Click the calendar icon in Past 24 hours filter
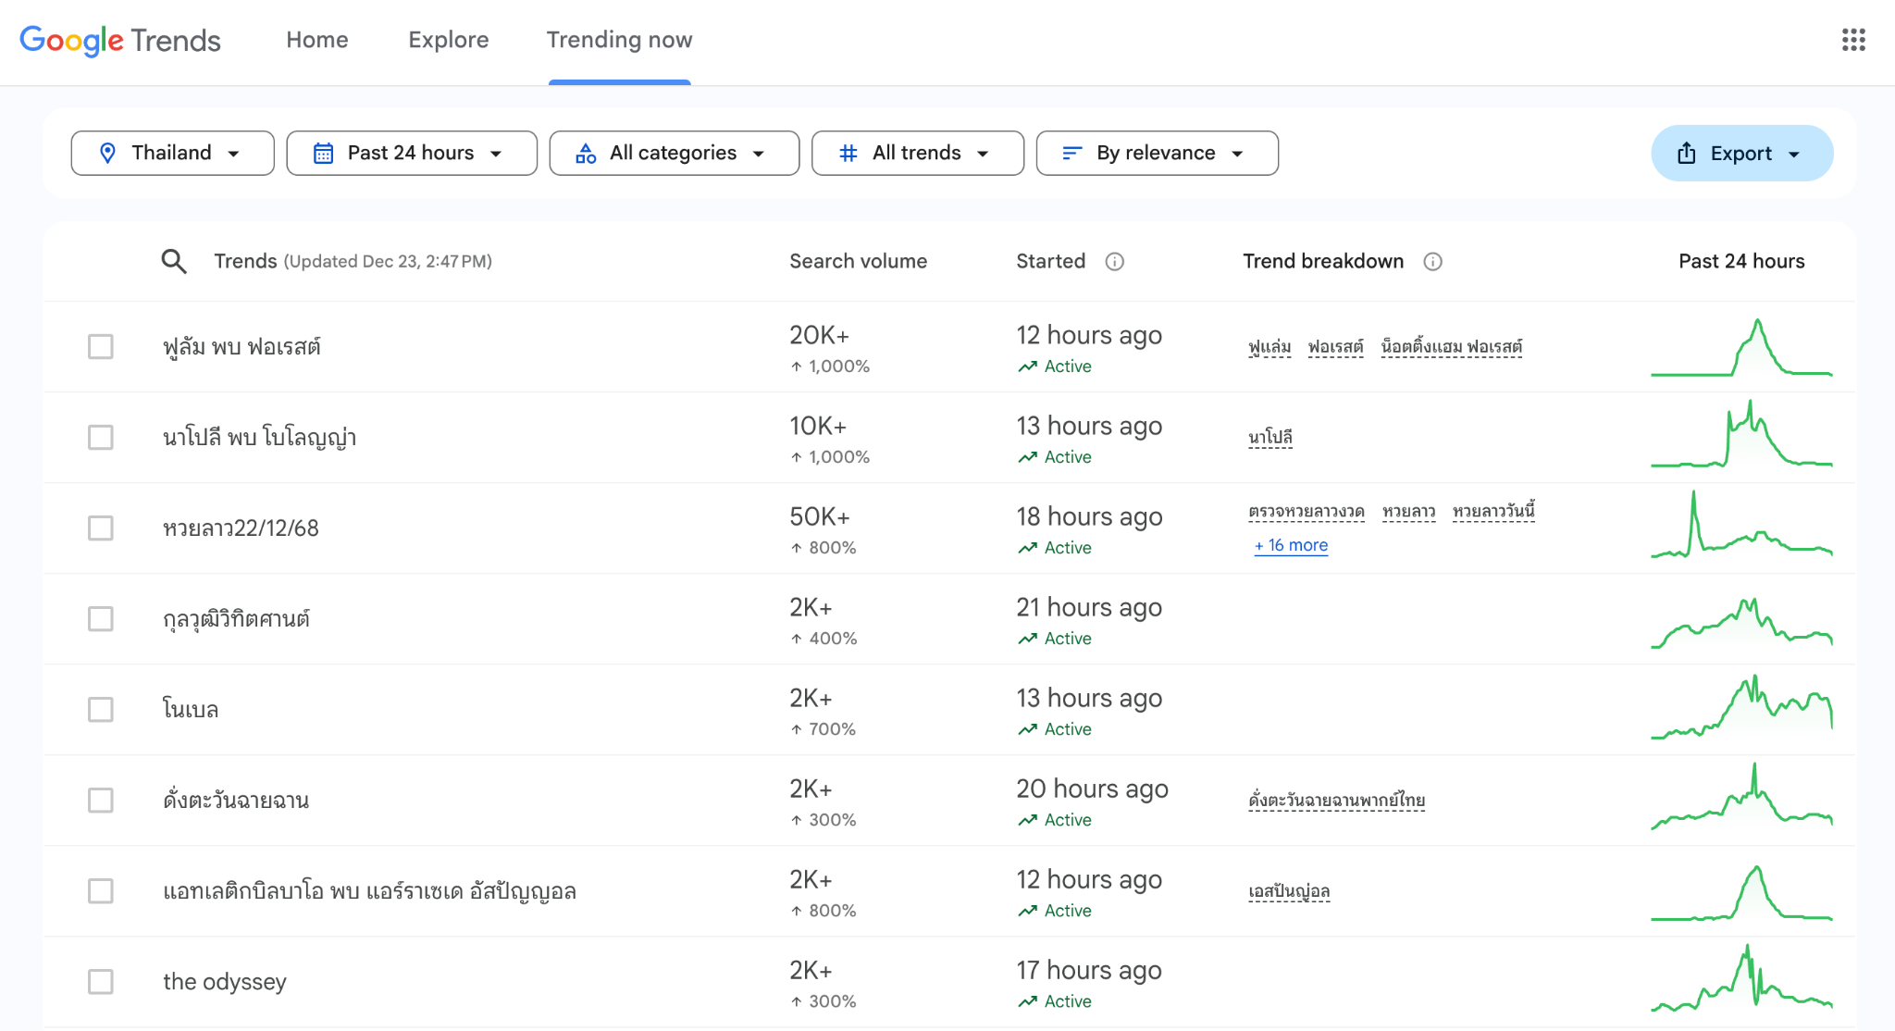The width and height of the screenshot is (1895, 1031). point(323,153)
